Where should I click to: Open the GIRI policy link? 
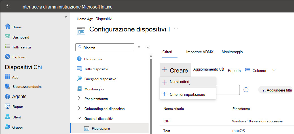(x=167, y=121)
